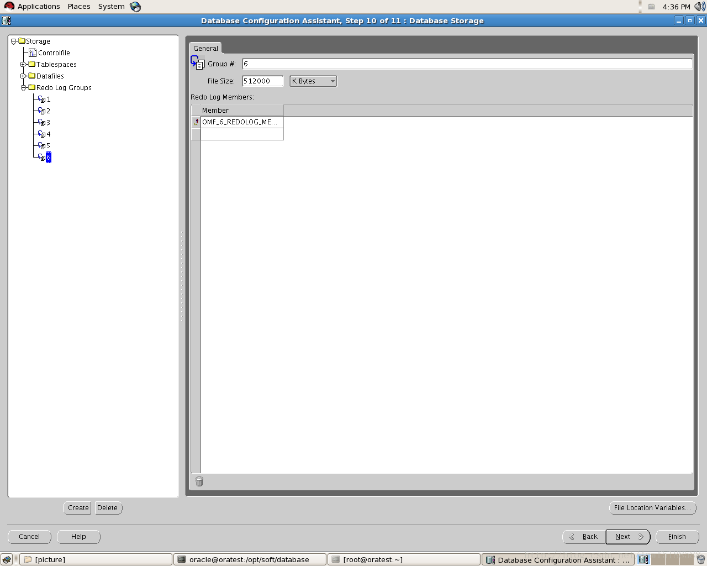Click the Delete button
The height and width of the screenshot is (566, 707).
pos(108,508)
